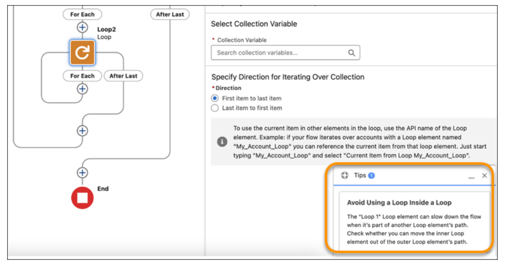Open the Collection Variable search combobox
The image size is (513, 267).
point(280,52)
